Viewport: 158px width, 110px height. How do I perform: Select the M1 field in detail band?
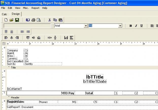[x=67, y=102]
